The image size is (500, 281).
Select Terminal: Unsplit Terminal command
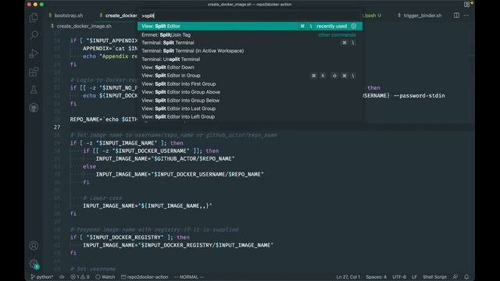tap(250, 59)
